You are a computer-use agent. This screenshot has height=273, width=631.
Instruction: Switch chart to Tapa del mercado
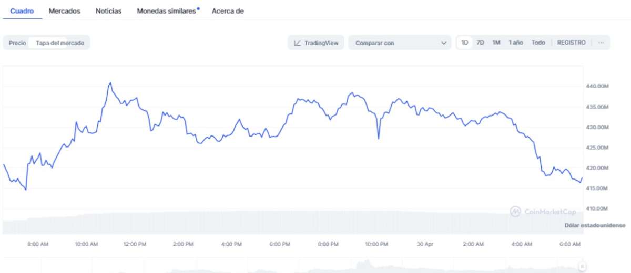point(59,43)
